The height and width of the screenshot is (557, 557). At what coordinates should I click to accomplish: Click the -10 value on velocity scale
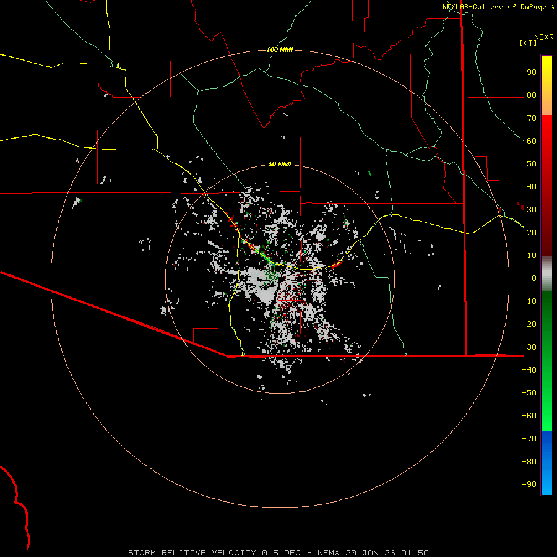click(529, 301)
